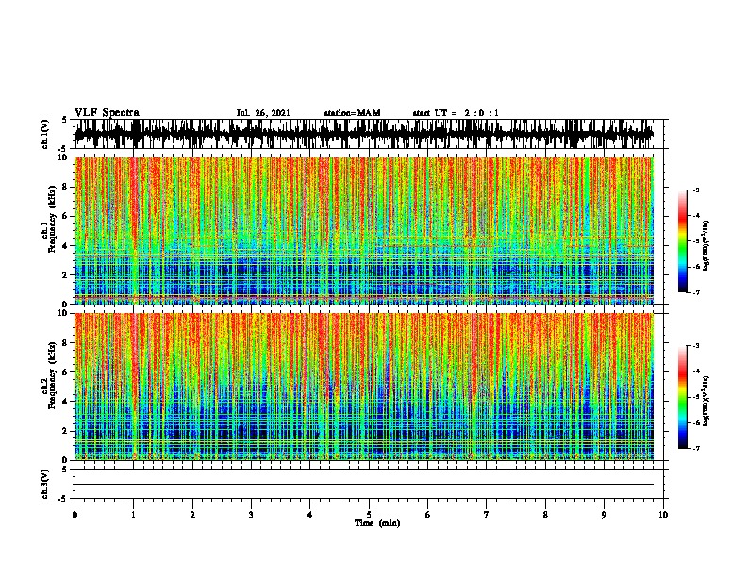Click time axis tick label "3"
Screen dimensions: 747x577
tap(251, 515)
